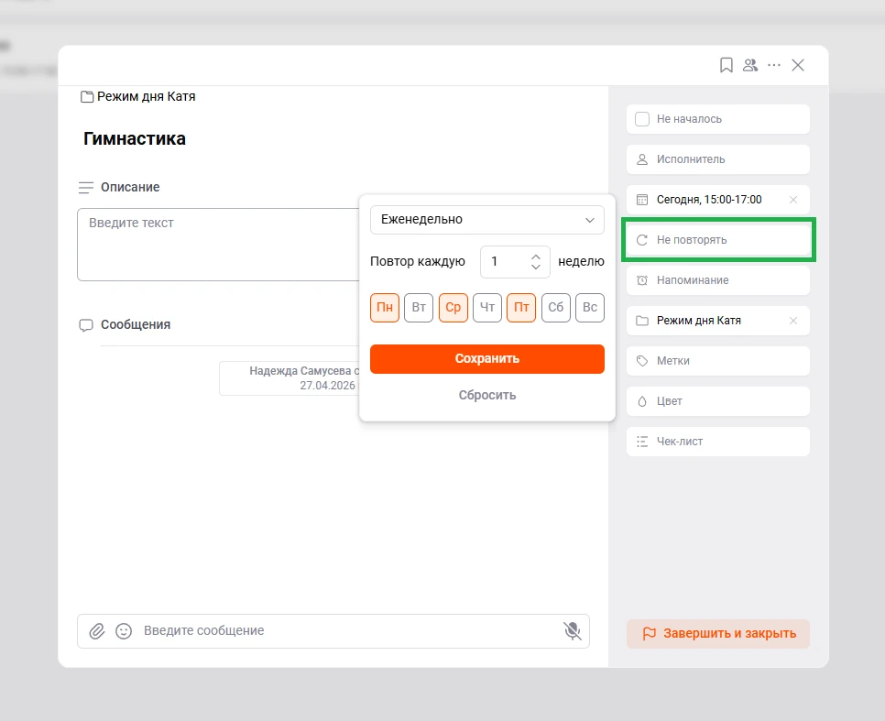Open participants icon in task header
The image size is (885, 721).
750,65
